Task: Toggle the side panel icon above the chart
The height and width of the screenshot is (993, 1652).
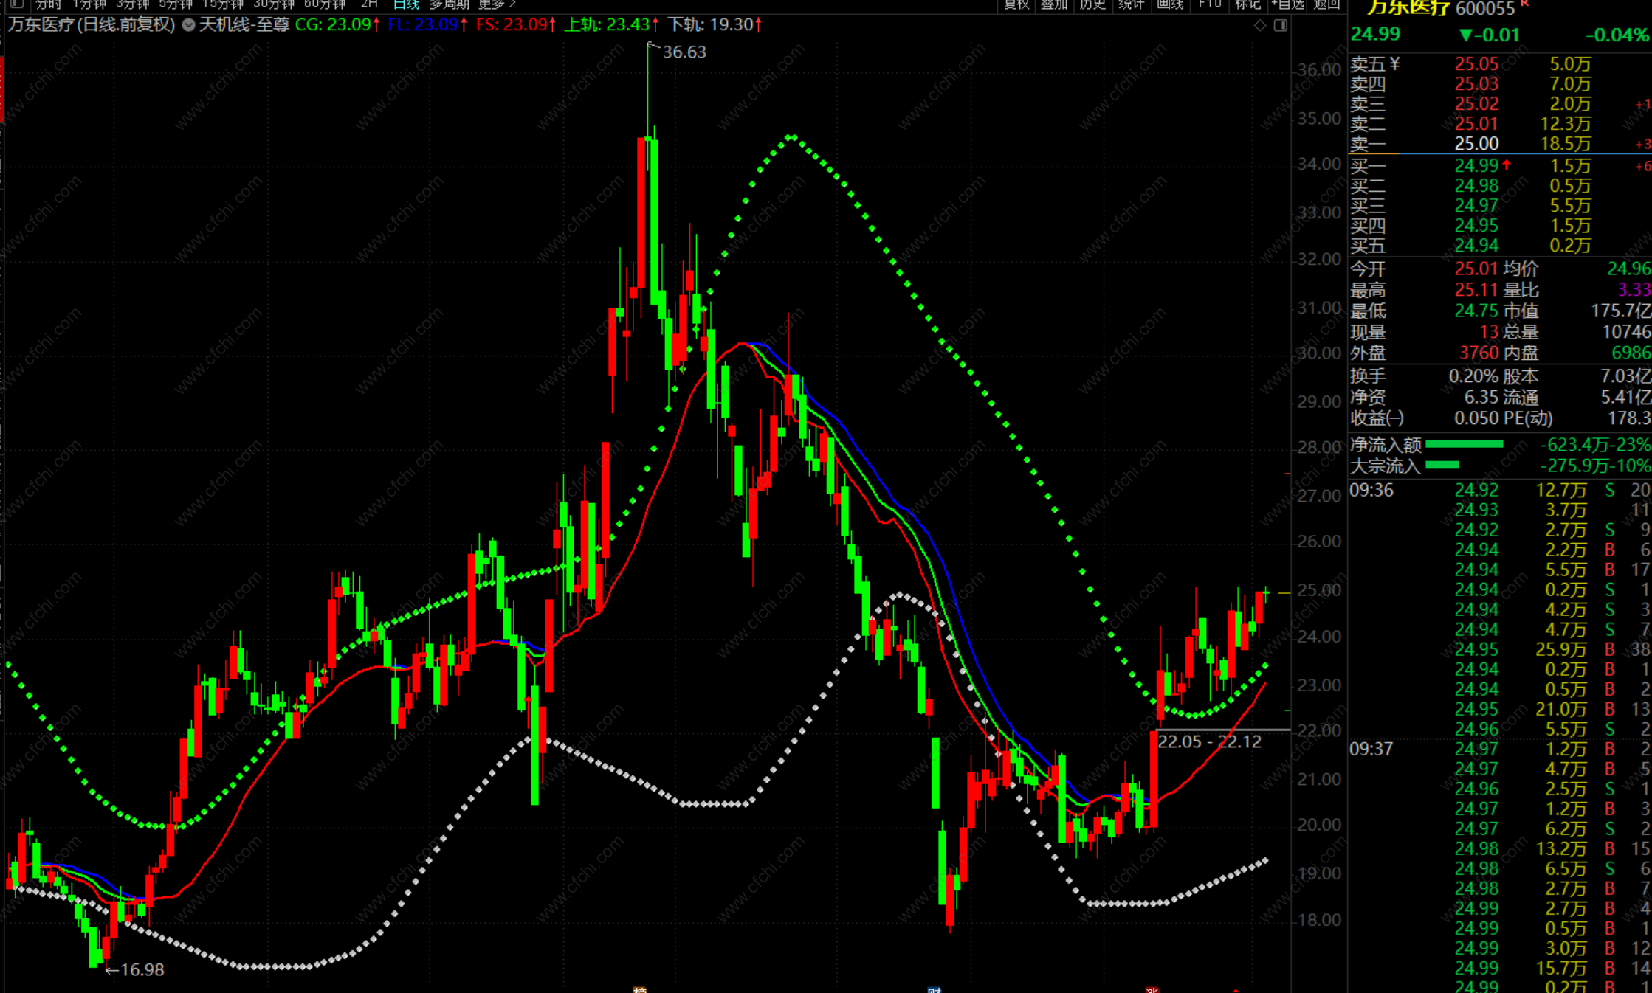Action: [x=1281, y=26]
